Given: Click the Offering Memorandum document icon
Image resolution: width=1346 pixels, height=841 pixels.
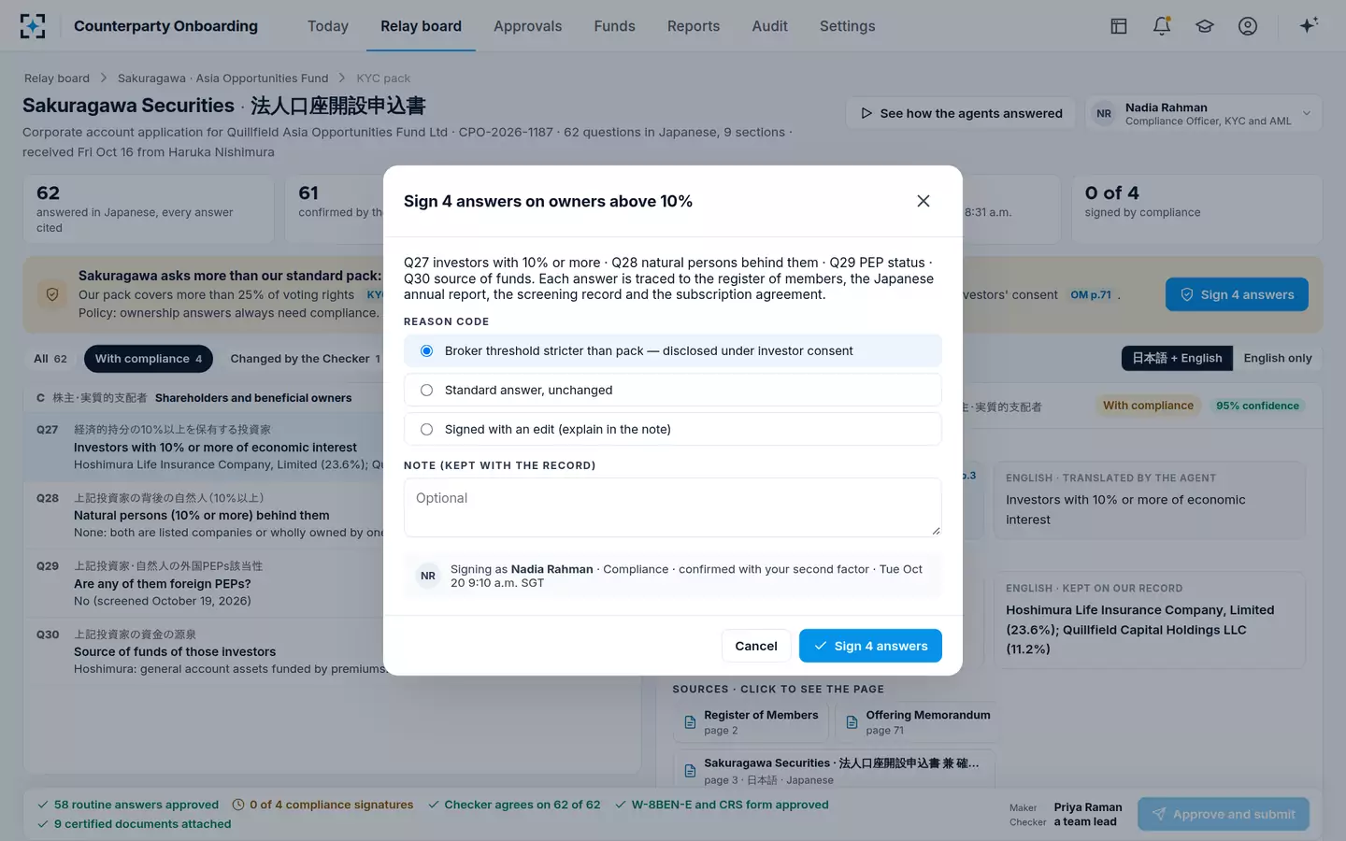Looking at the screenshot, I should coord(852,722).
